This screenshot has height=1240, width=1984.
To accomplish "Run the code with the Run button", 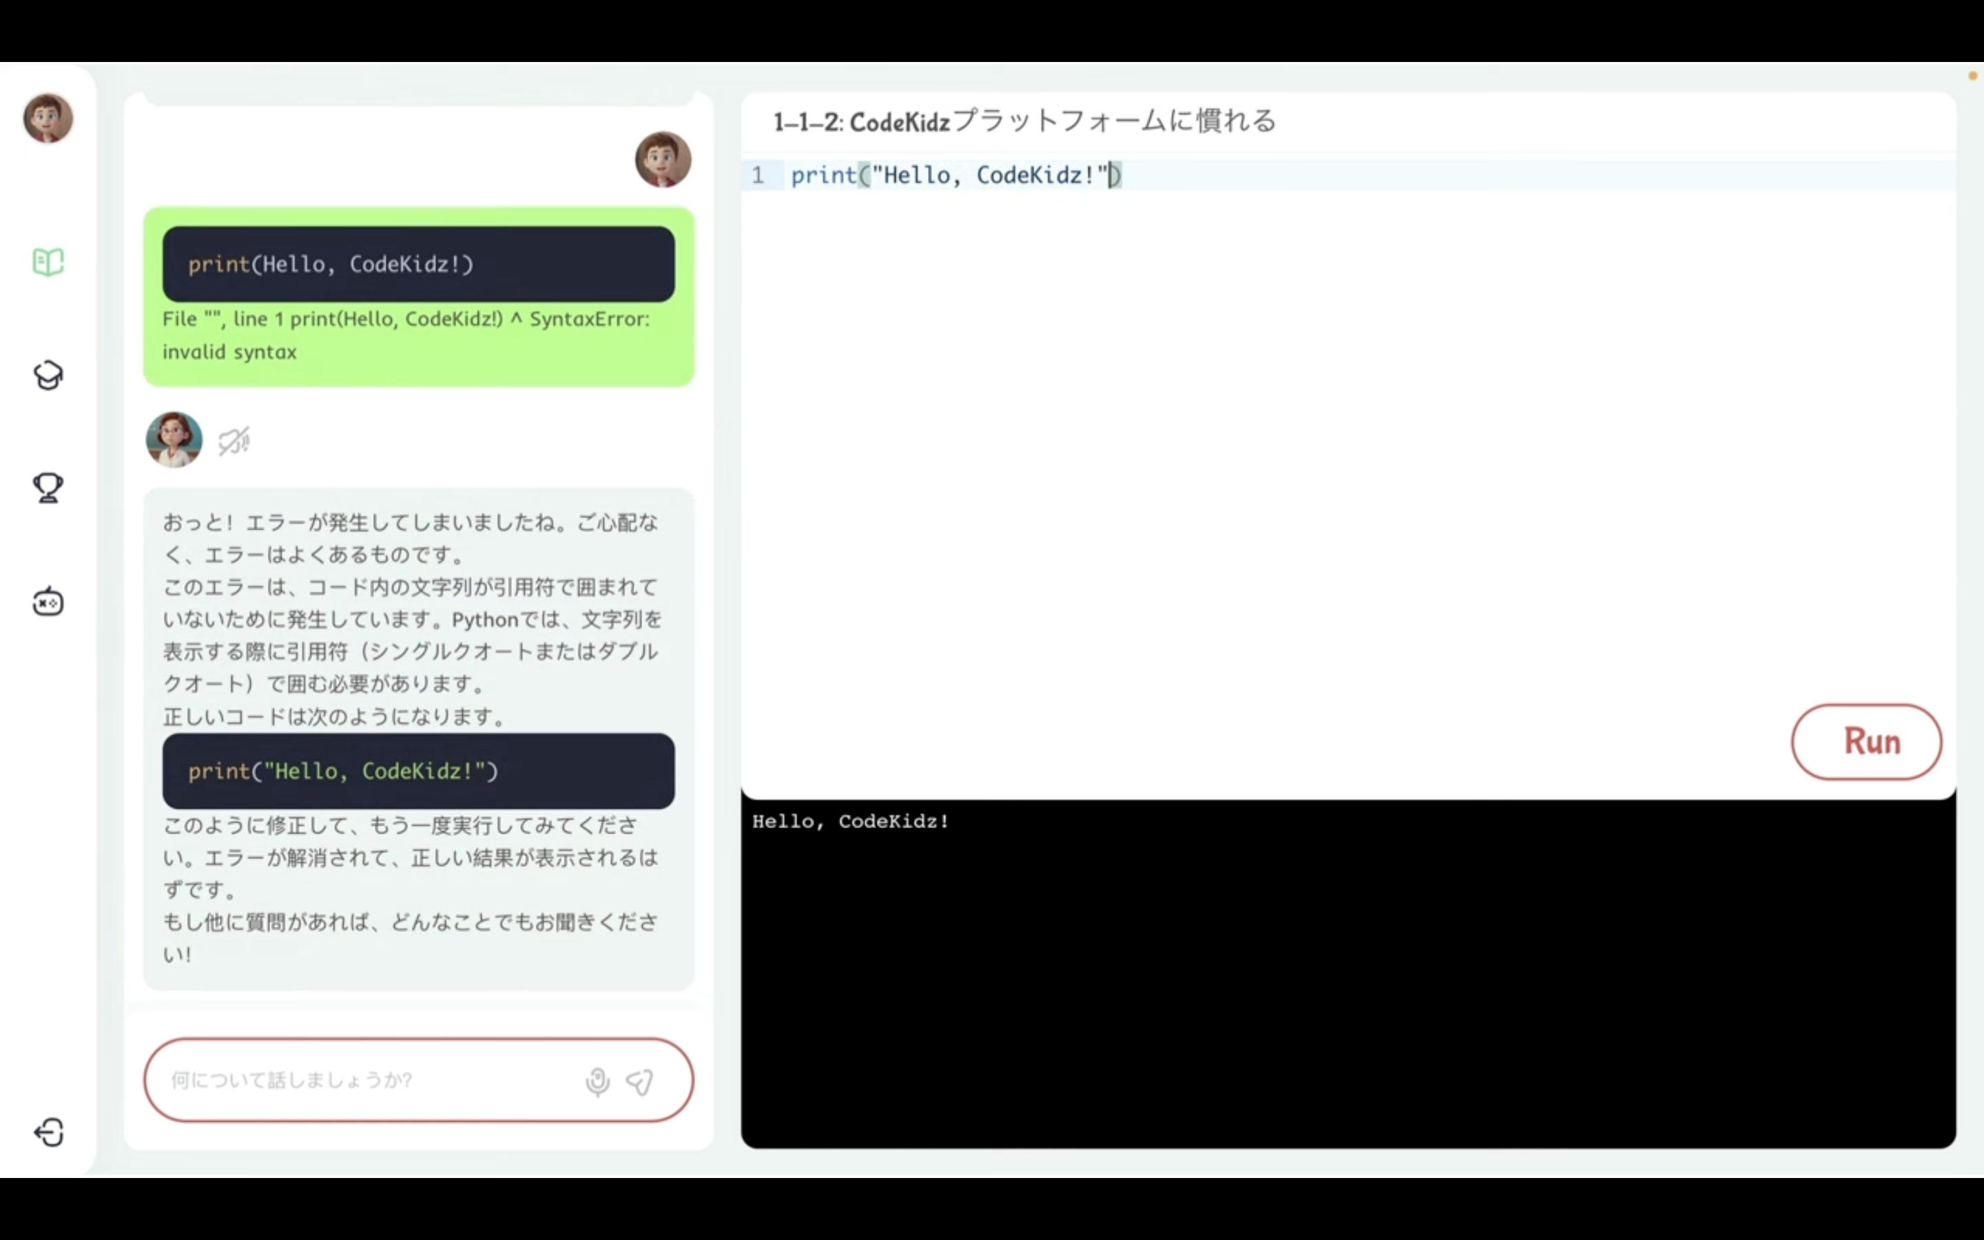I will pos(1866,741).
